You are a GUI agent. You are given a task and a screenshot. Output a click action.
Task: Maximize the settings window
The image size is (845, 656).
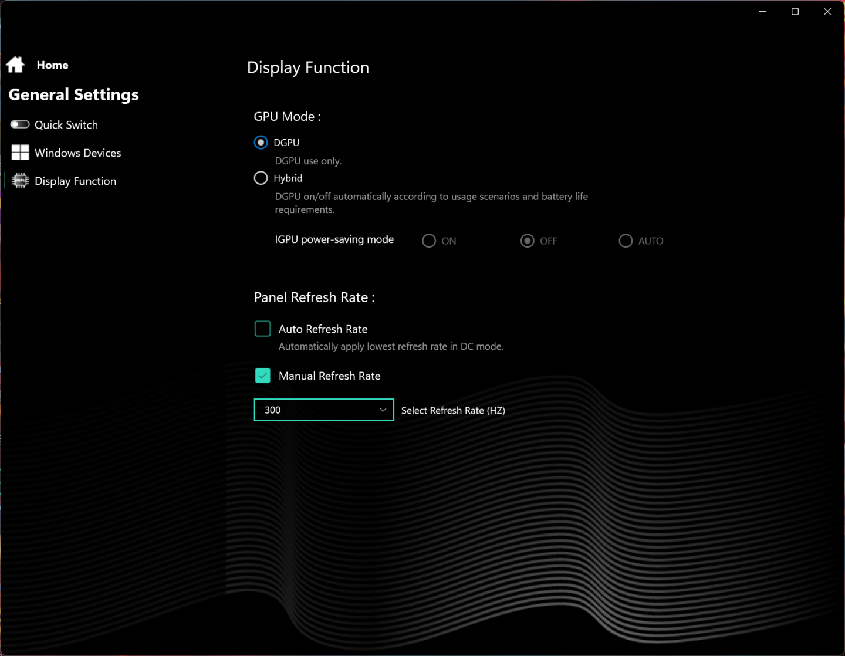click(x=795, y=12)
